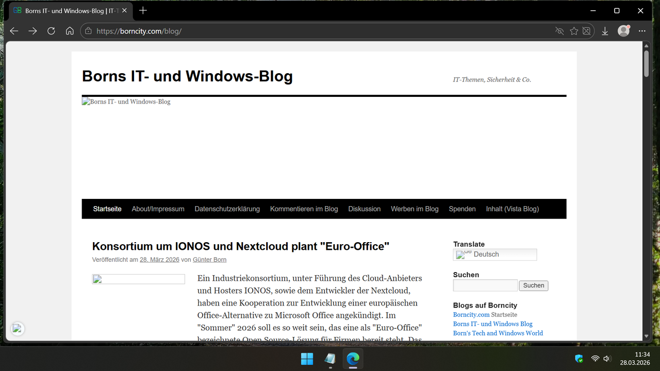Open the browser home page icon
Viewport: 660px width, 371px height.
(x=70, y=31)
